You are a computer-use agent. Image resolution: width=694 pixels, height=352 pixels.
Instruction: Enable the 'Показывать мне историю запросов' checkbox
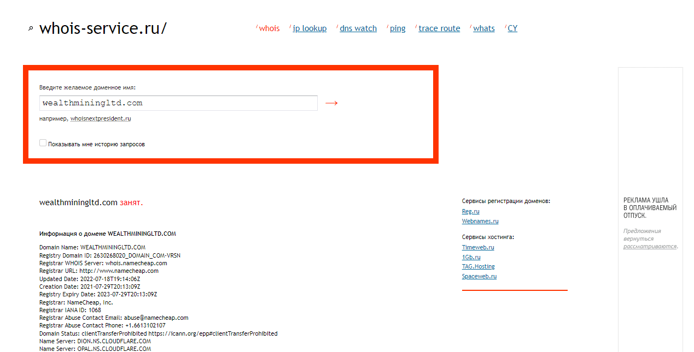43,143
